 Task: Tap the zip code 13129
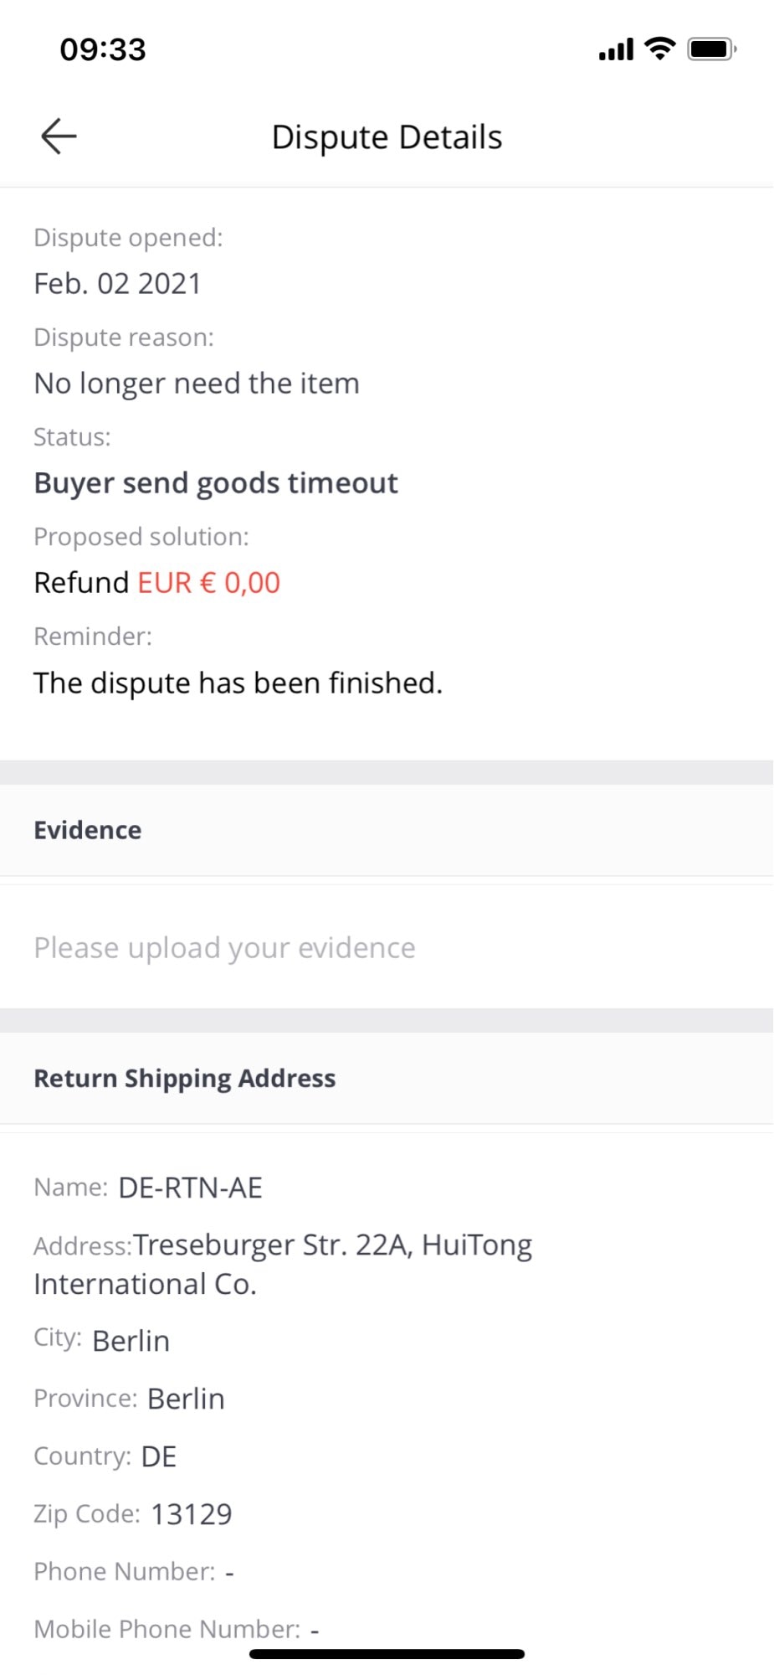(x=191, y=1514)
